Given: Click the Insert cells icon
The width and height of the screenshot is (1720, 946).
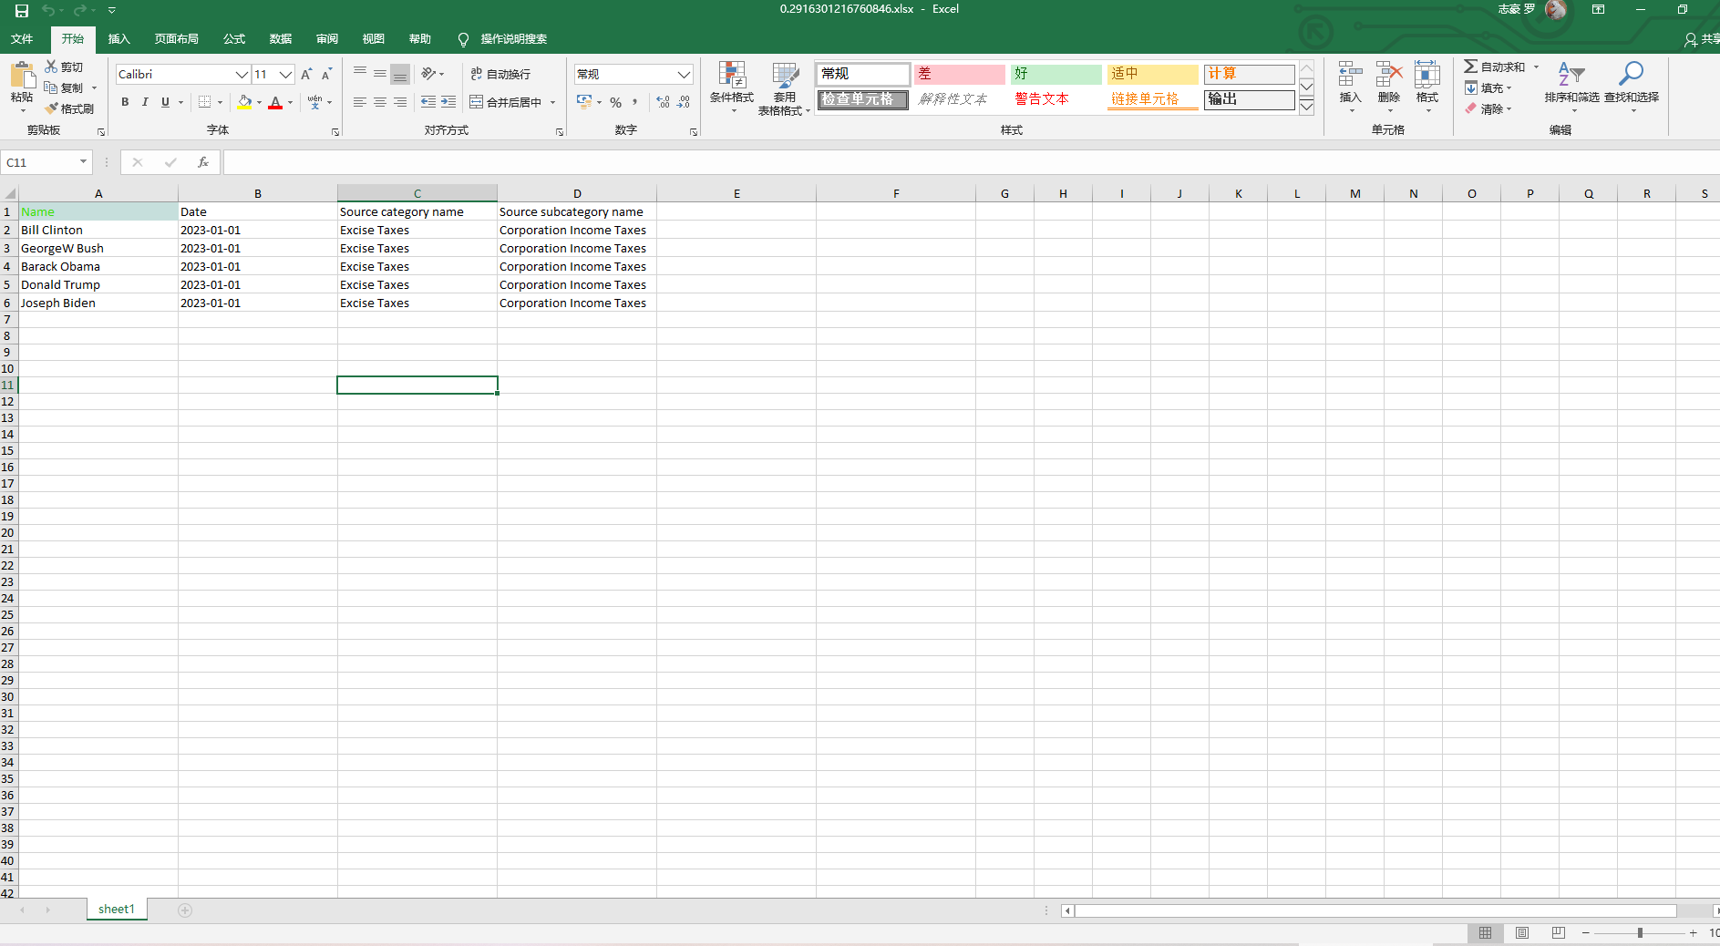Looking at the screenshot, I should [x=1350, y=75].
